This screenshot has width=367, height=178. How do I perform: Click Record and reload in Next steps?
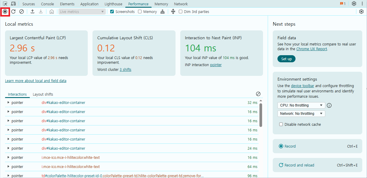click(317, 165)
